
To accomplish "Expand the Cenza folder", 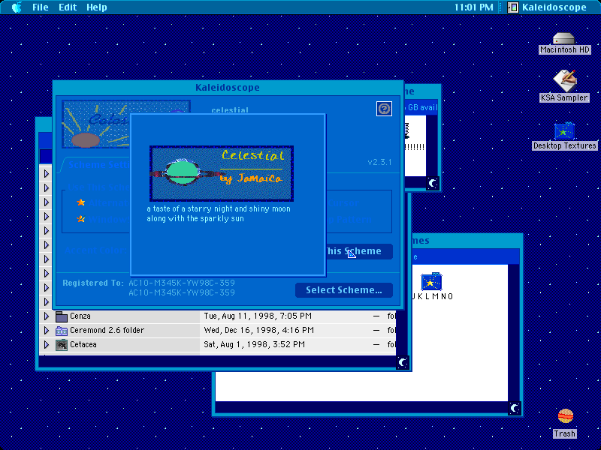I will coord(47,316).
